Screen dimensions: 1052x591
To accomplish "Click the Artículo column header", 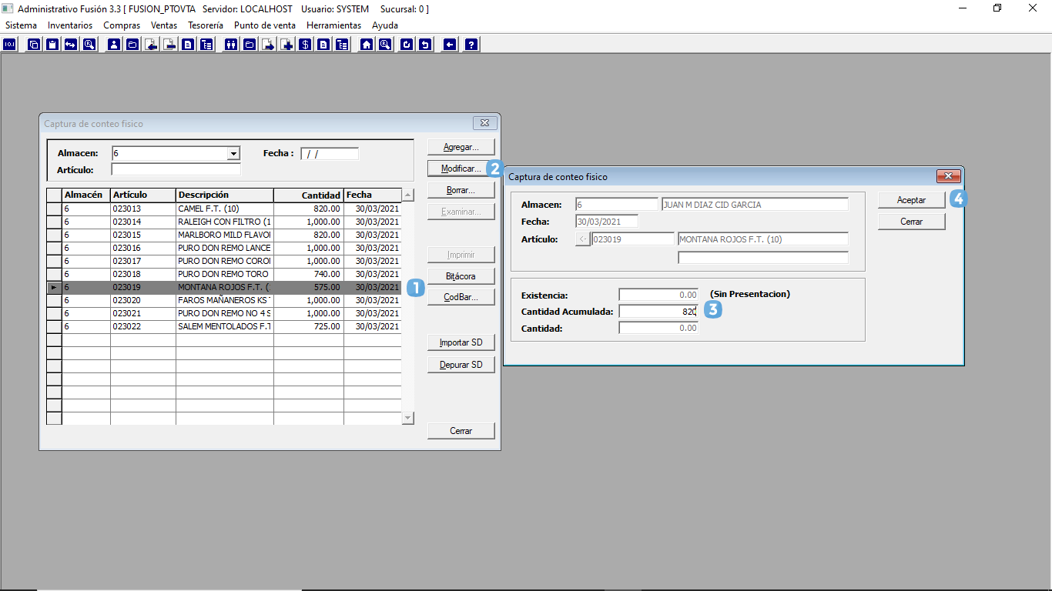I will [143, 195].
